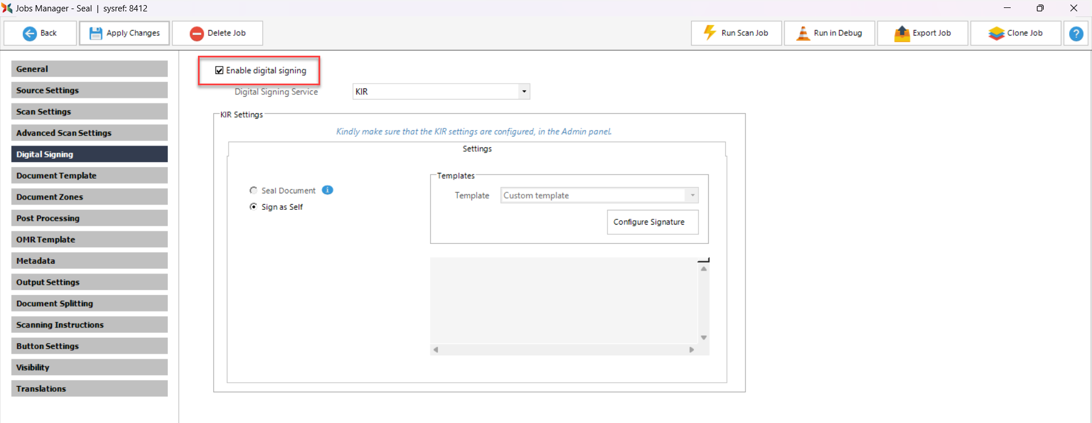Click the preview horizontal scrollbar right arrow
This screenshot has width=1092, height=423.
click(692, 350)
